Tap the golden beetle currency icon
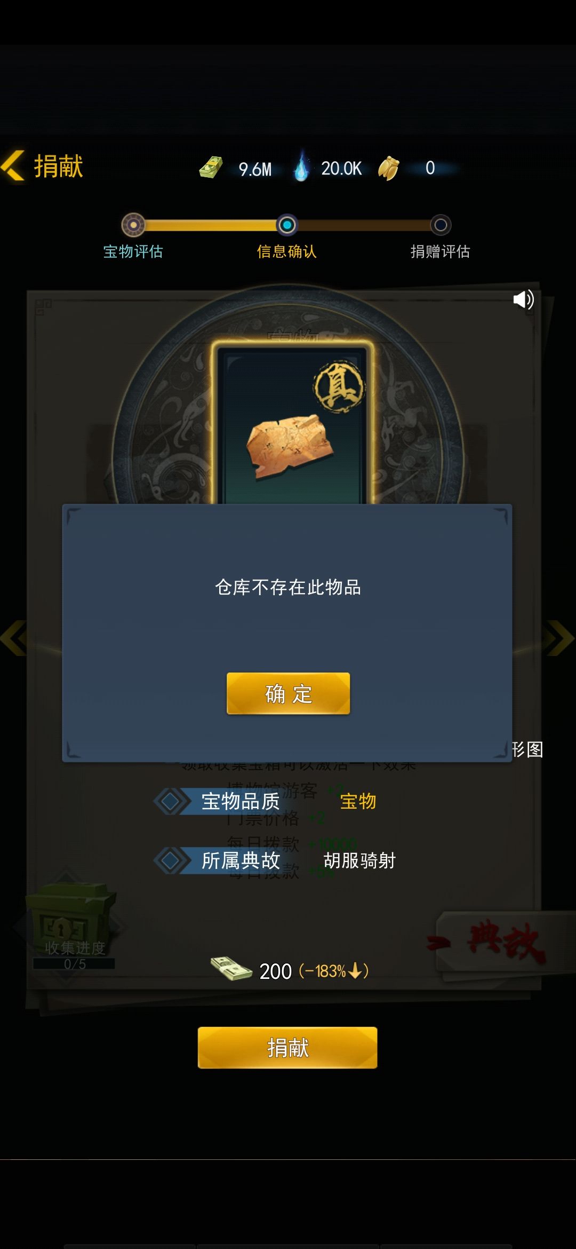Viewport: 576px width, 1249px height. 389,168
